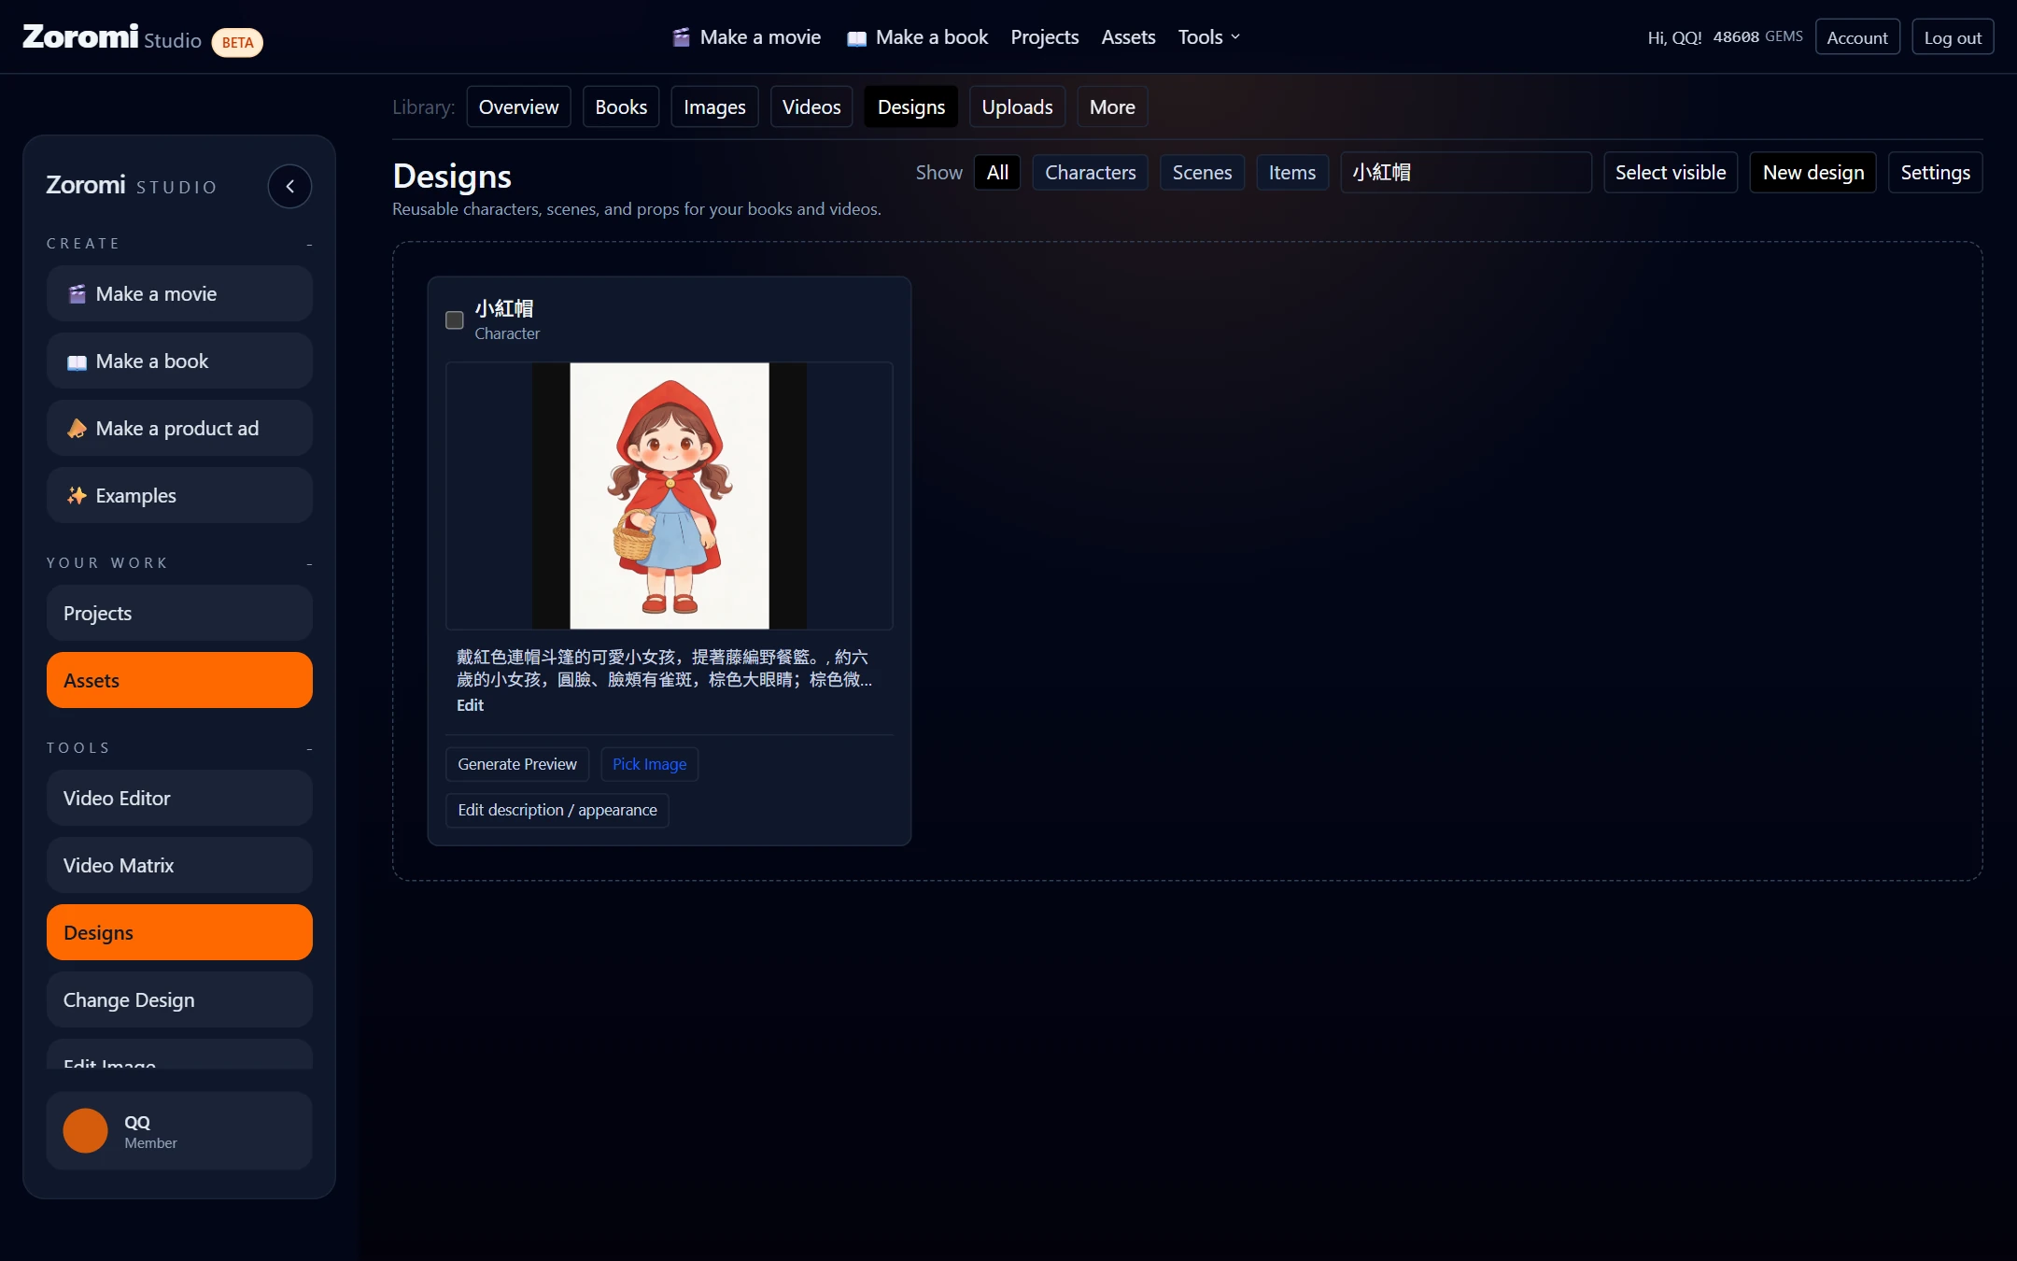The height and width of the screenshot is (1261, 2017).
Task: Click Select visible button
Action: coord(1671,172)
